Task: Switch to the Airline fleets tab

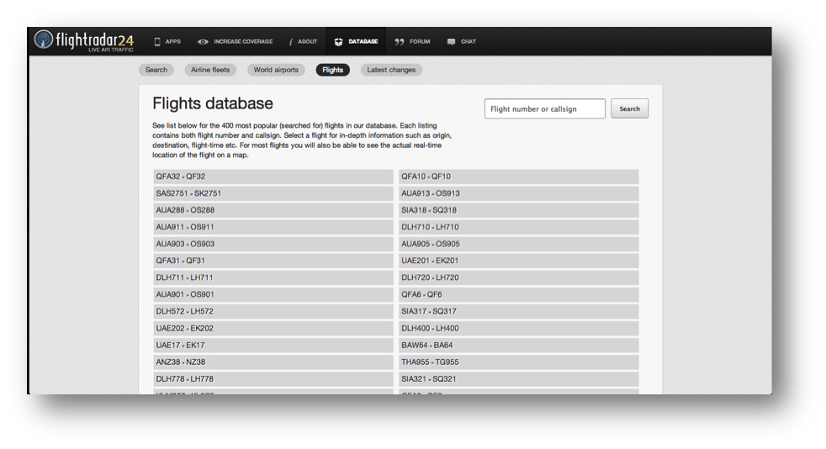Action: click(x=210, y=70)
